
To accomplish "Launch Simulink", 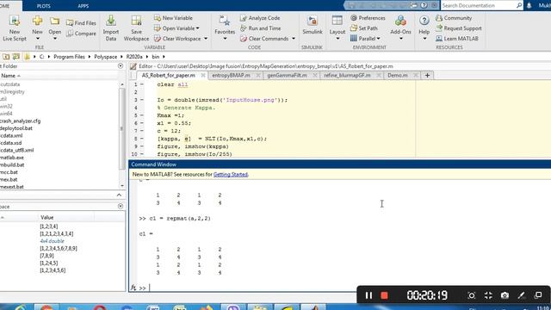I will tap(312, 25).
